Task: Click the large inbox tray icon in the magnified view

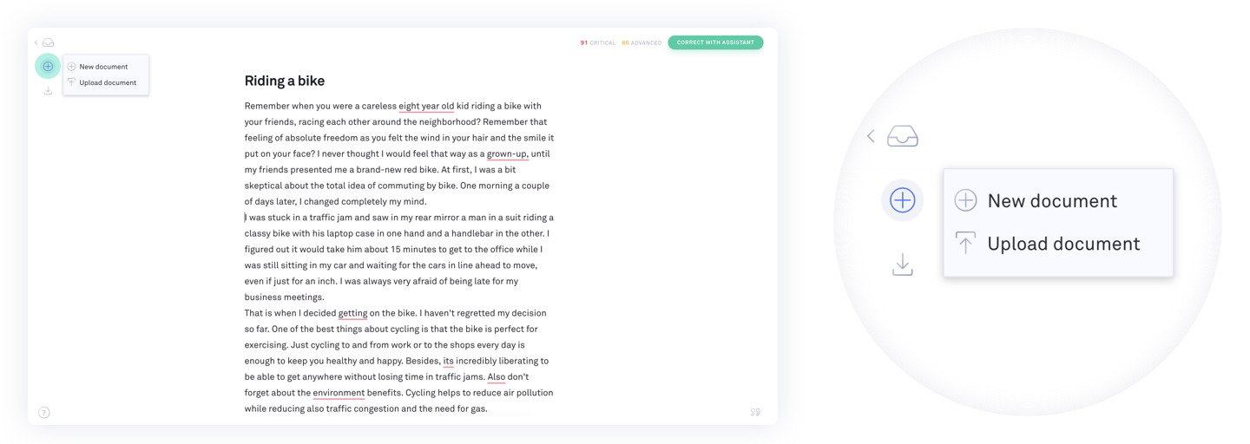Action: pos(903,136)
